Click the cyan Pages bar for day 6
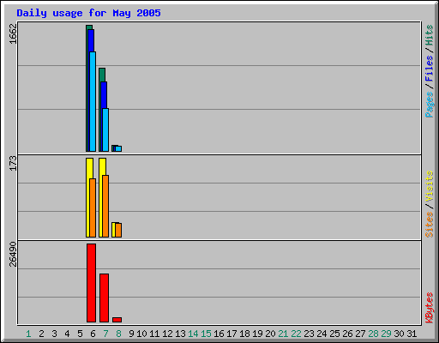439x343 pixels. click(93, 101)
